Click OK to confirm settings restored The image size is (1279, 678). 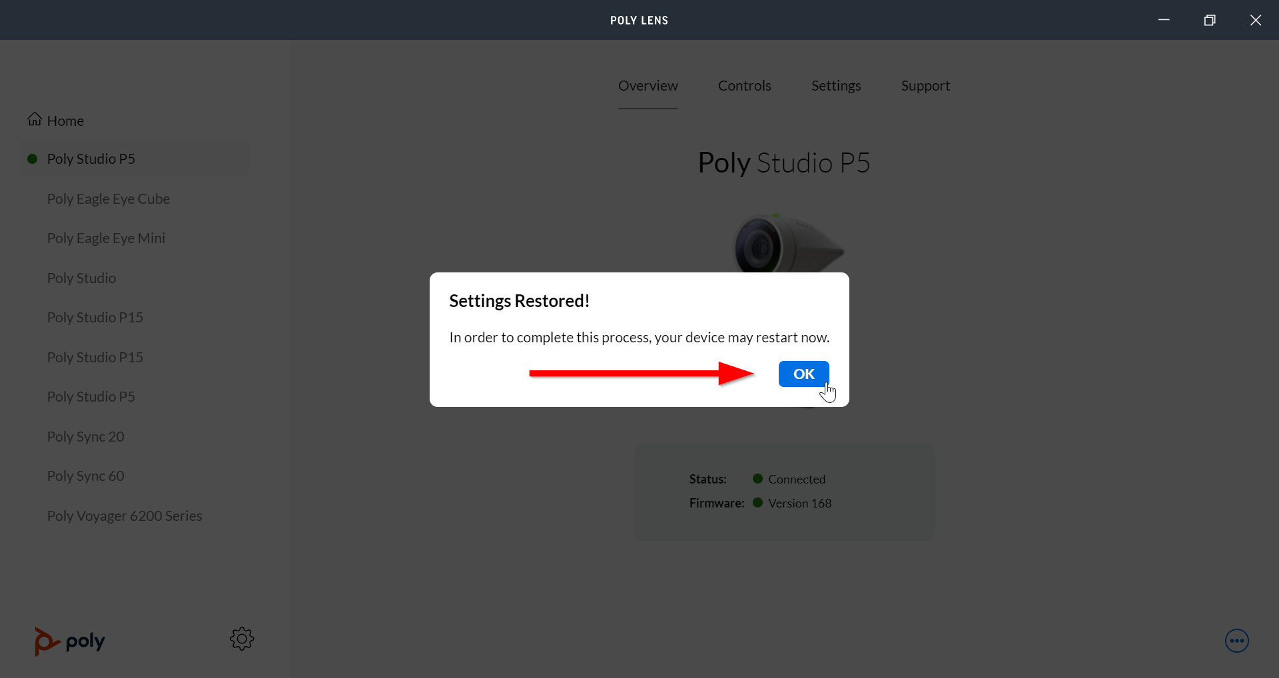point(803,374)
